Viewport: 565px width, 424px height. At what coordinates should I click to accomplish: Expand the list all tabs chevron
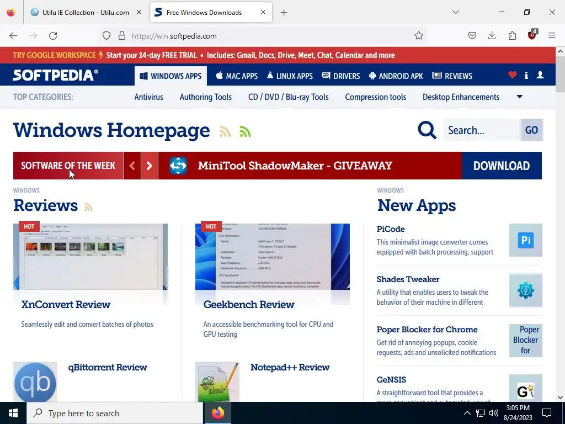455,12
